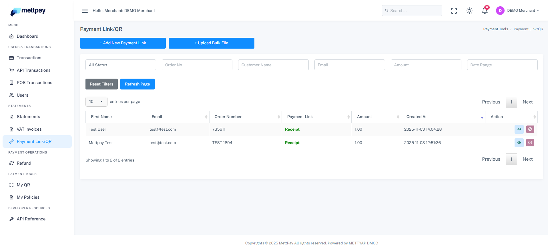Sort table by Amount column

(376, 117)
